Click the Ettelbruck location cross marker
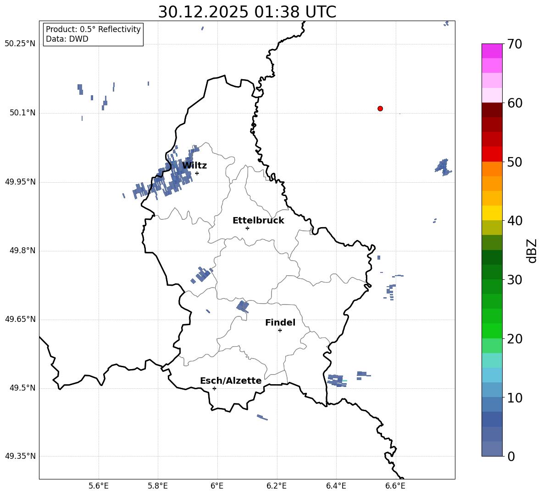The width and height of the screenshot is (543, 495). click(247, 228)
